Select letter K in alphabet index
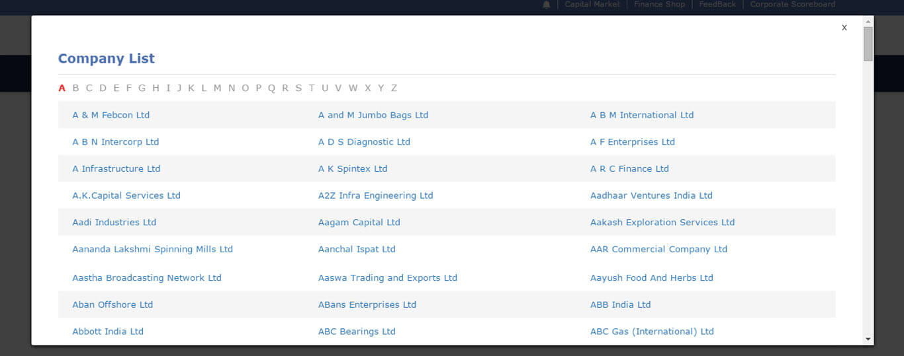 pyautogui.click(x=191, y=88)
